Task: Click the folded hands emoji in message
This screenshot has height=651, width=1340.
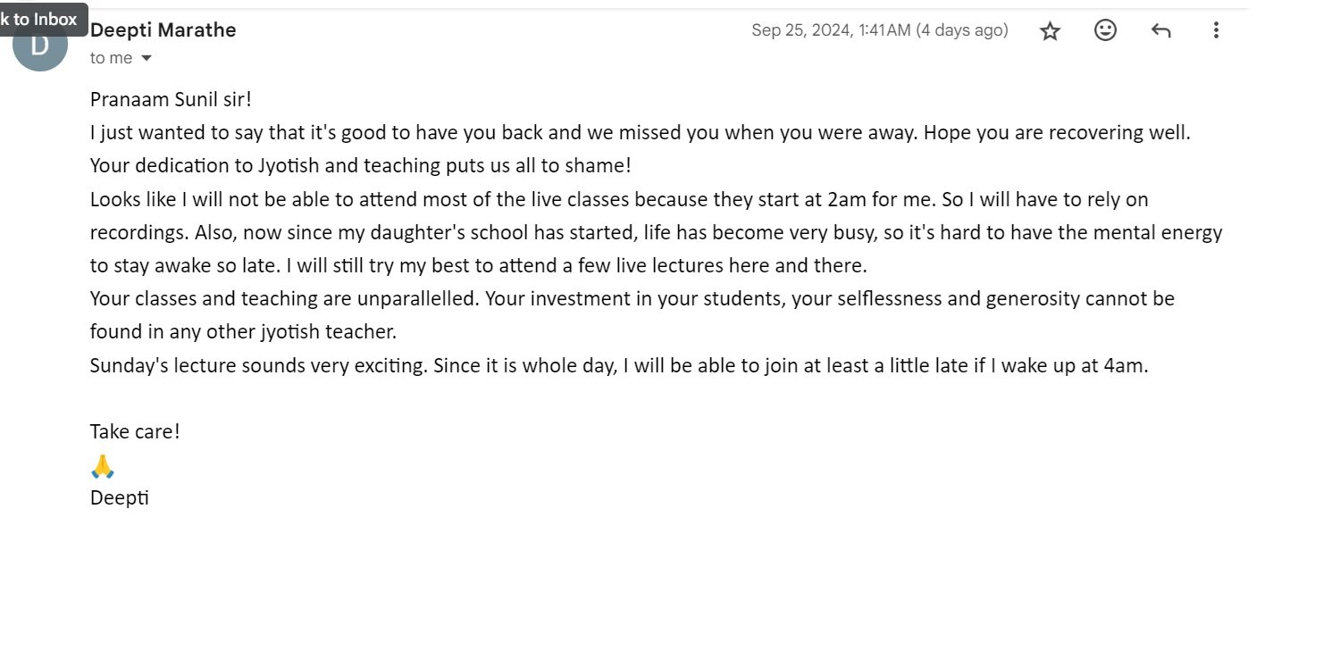Action: click(103, 466)
